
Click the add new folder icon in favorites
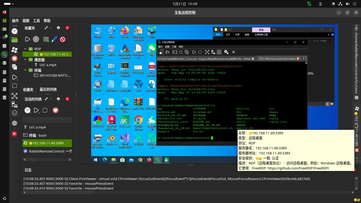pyautogui.click(x=46, y=39)
